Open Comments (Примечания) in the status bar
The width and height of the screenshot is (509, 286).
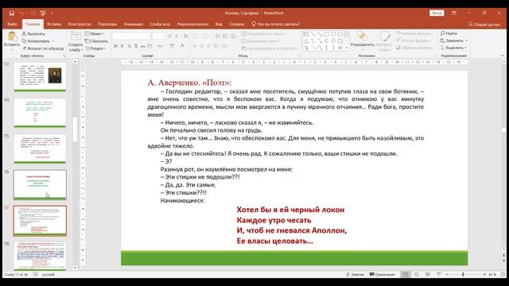pos(382,274)
